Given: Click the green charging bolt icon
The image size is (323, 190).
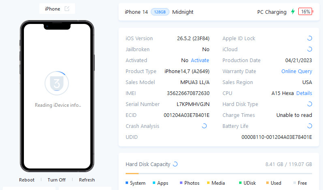Looking at the screenshot, I should (x=293, y=11).
